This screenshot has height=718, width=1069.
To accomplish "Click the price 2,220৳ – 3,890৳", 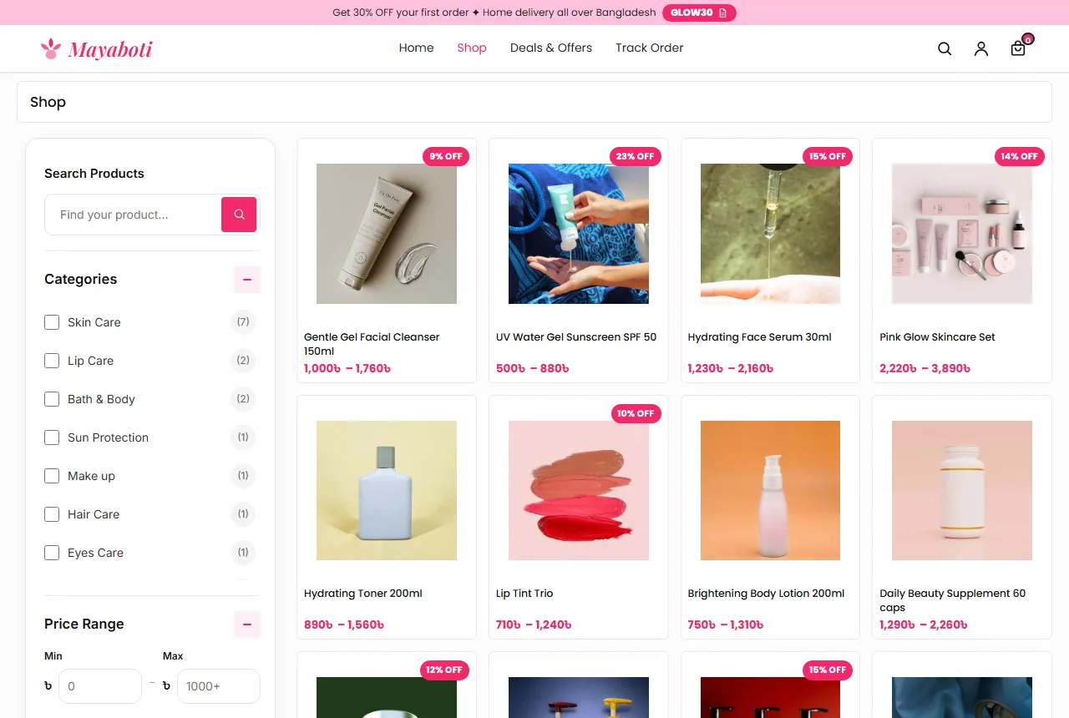I will (x=925, y=368).
